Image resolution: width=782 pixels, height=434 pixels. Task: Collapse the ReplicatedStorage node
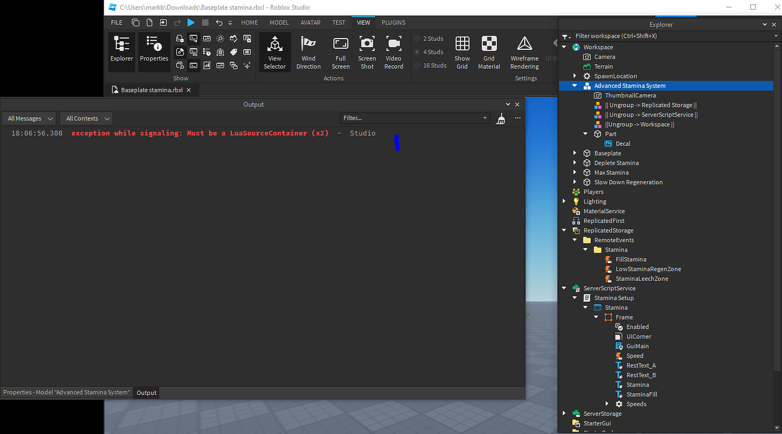click(x=564, y=231)
